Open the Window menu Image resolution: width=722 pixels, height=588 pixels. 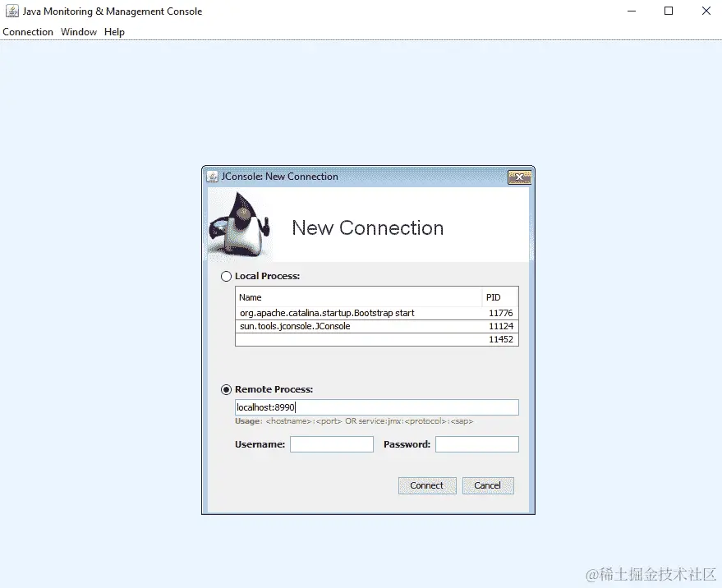tap(79, 32)
